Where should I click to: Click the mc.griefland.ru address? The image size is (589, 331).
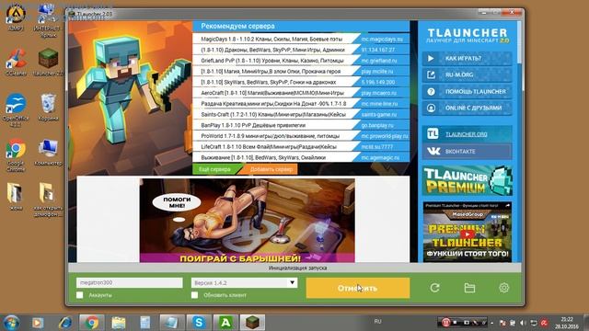[380, 61]
